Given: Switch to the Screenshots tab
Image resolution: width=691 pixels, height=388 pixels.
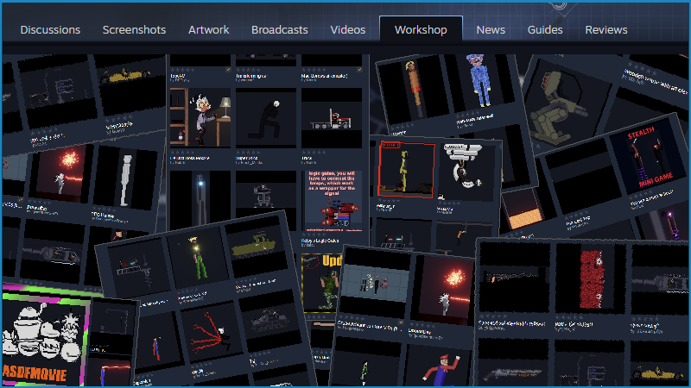Looking at the screenshot, I should point(135,30).
